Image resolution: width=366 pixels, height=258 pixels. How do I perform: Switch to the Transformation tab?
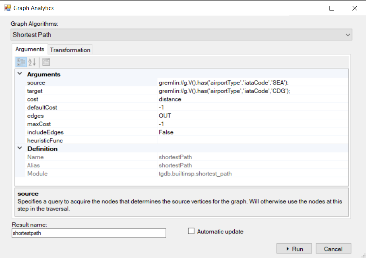[70, 50]
